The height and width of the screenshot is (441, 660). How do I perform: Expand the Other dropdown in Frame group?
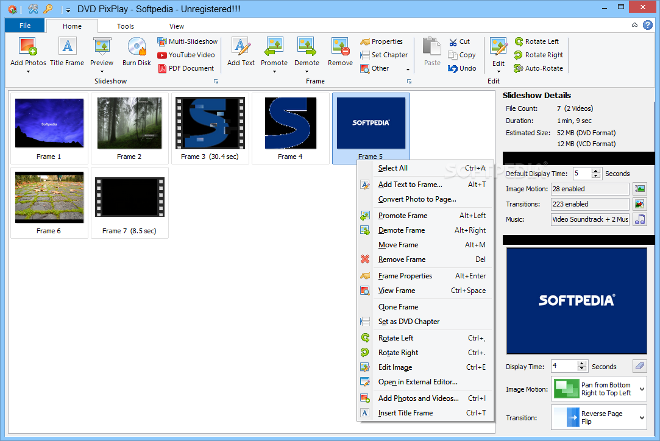408,69
